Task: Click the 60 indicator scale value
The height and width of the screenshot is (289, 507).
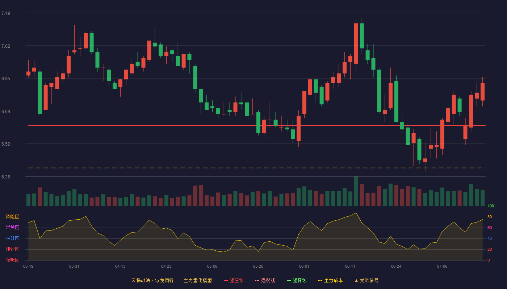Action: pyautogui.click(x=490, y=228)
